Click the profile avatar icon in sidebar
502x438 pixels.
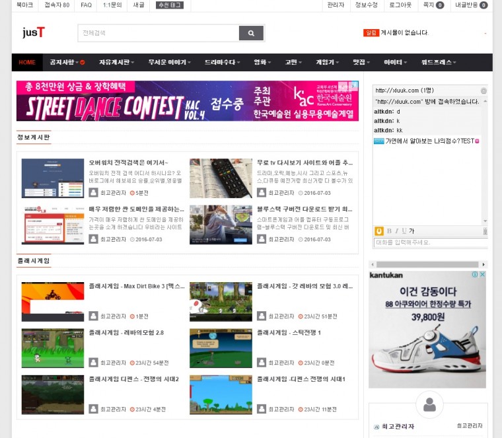point(429,404)
